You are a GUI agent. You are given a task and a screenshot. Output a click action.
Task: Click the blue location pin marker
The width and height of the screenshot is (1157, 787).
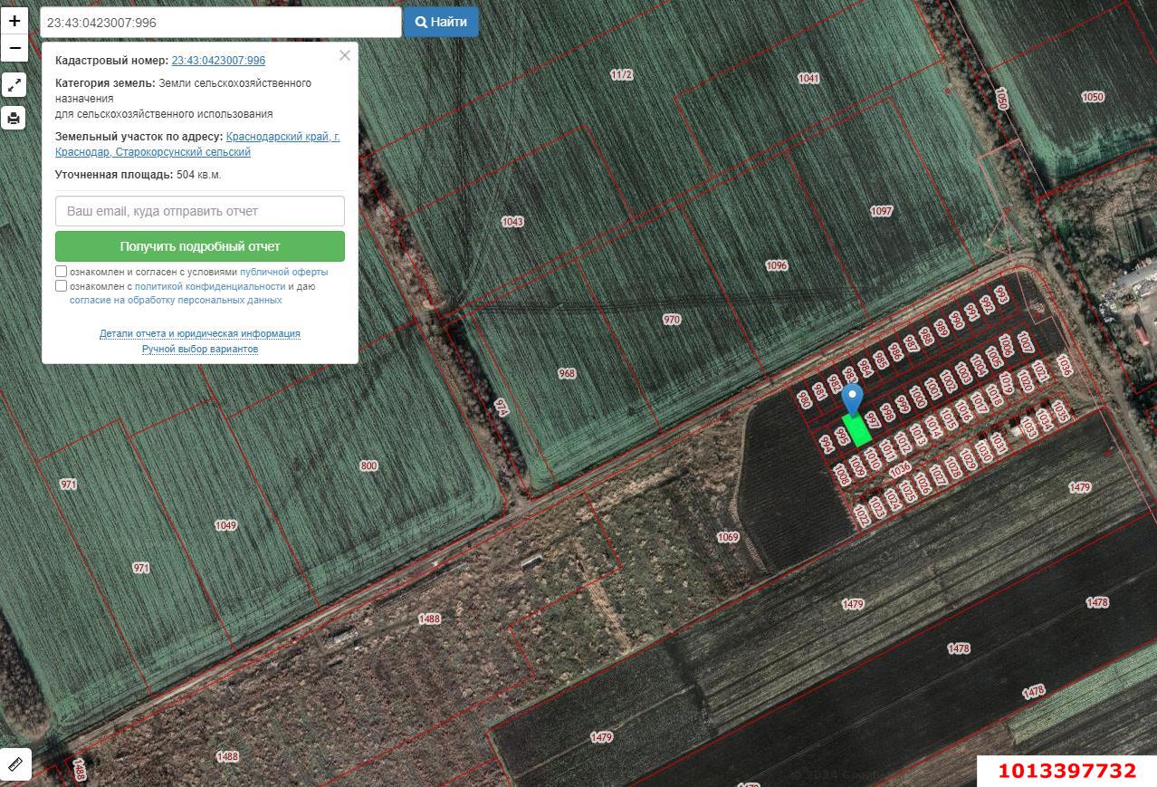[852, 399]
